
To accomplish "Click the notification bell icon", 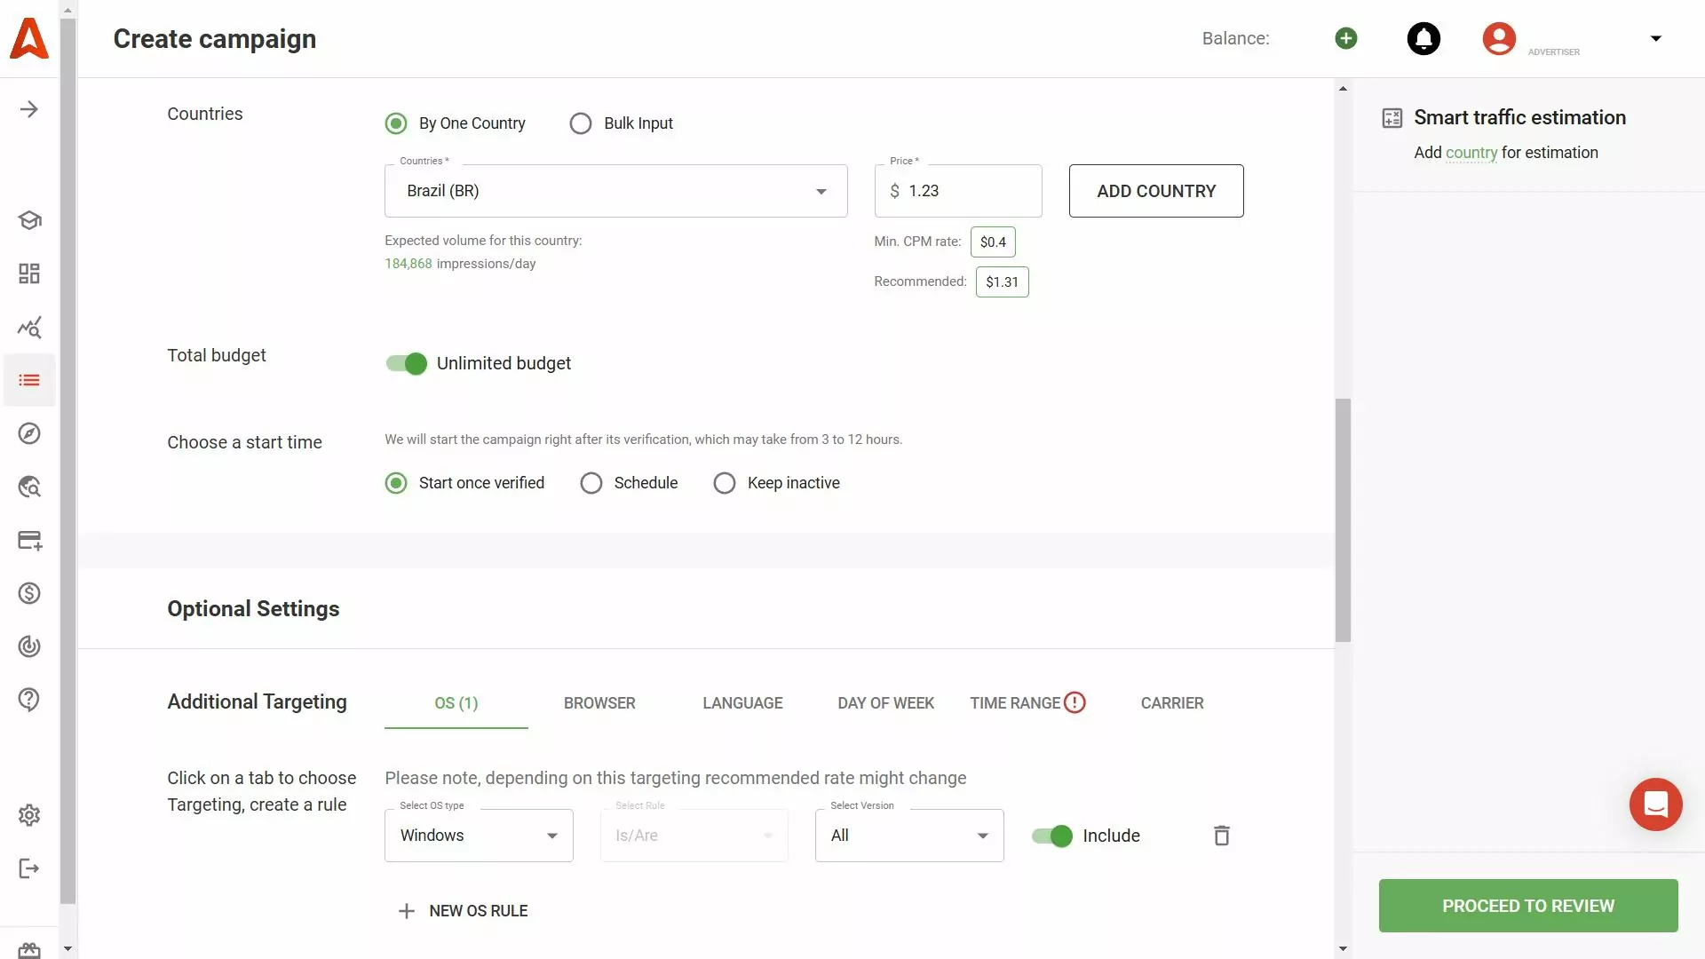I will coord(1423,38).
